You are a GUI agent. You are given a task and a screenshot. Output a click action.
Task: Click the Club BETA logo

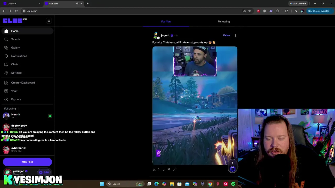tap(15, 21)
